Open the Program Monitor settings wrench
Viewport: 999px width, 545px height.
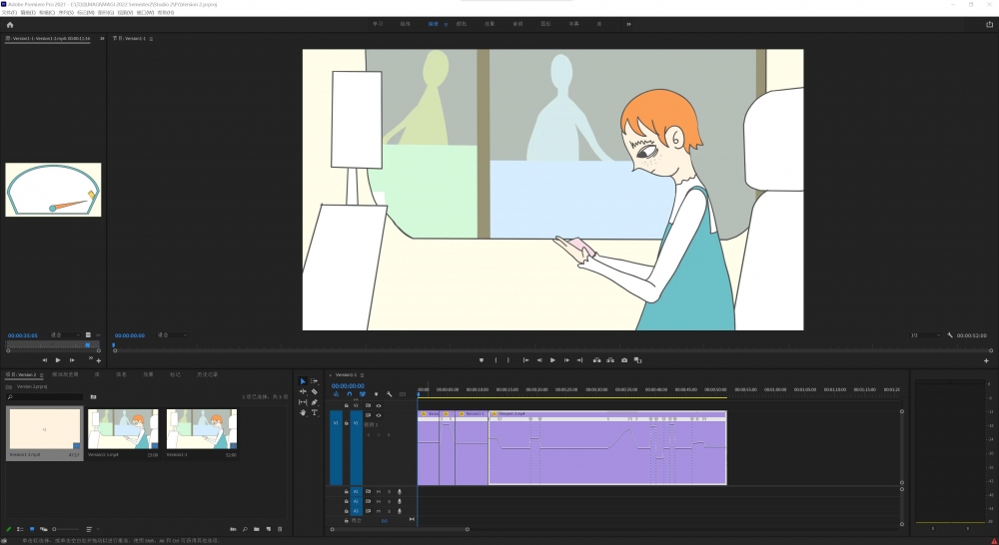[950, 335]
